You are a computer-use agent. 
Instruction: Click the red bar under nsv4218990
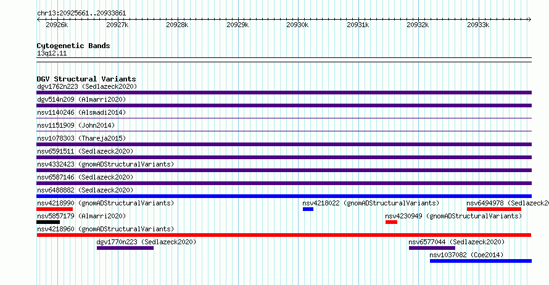click(55, 209)
